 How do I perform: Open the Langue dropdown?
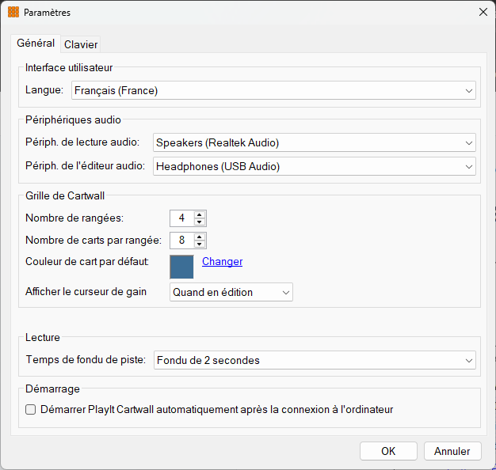pos(273,91)
